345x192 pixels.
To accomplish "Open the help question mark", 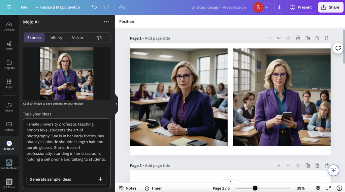I will click(339, 188).
